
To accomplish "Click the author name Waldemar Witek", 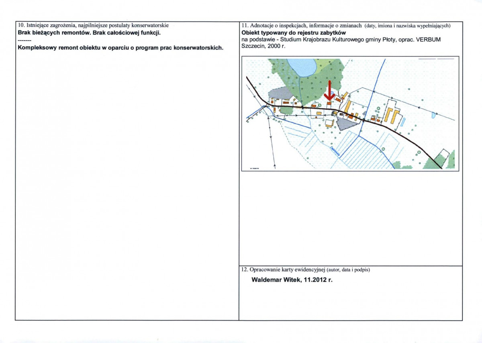I will click(275, 280).
